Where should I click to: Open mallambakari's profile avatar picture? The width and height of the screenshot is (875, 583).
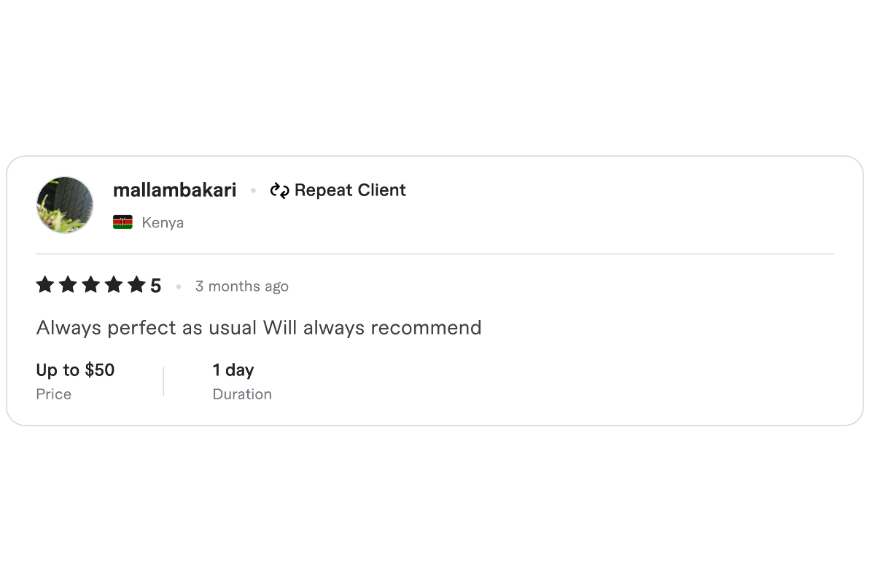[x=64, y=205]
